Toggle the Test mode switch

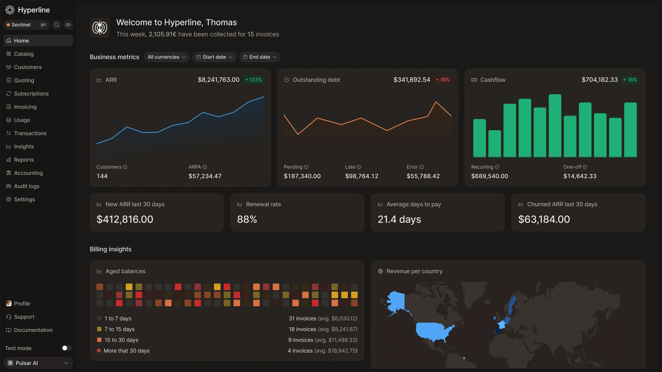66,348
